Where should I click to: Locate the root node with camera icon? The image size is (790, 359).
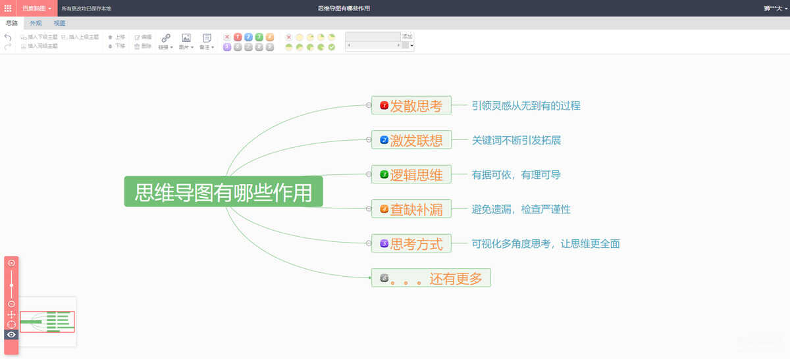11,324
